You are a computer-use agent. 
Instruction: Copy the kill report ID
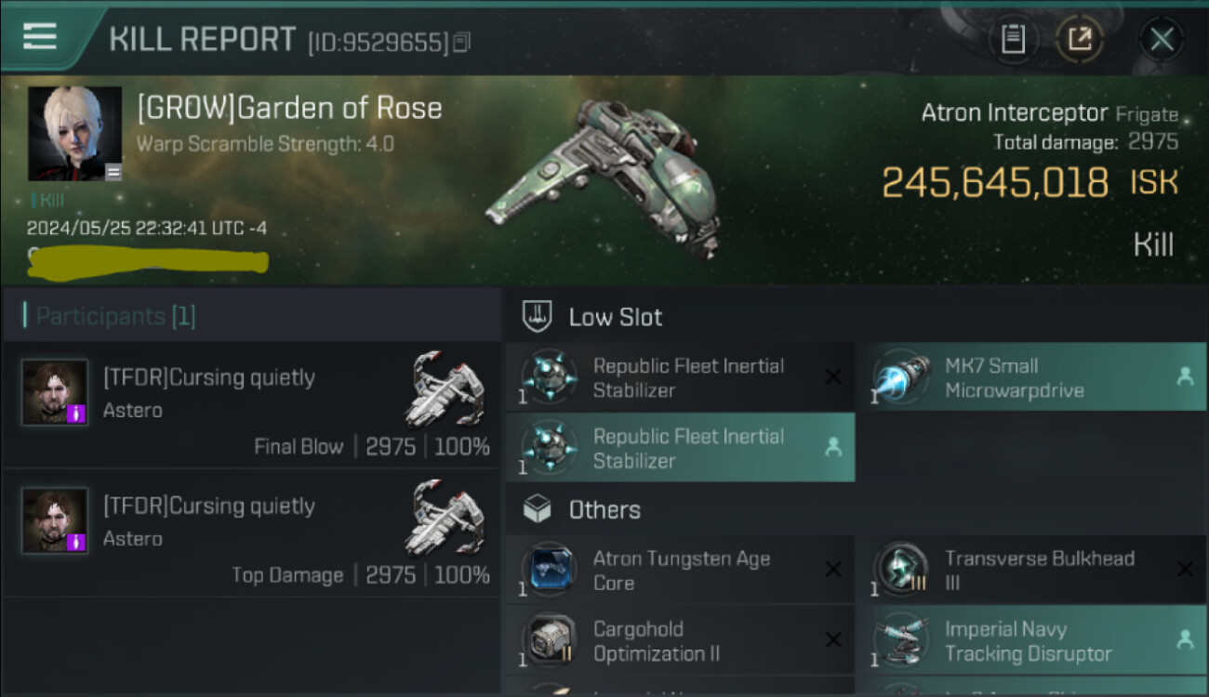[463, 42]
